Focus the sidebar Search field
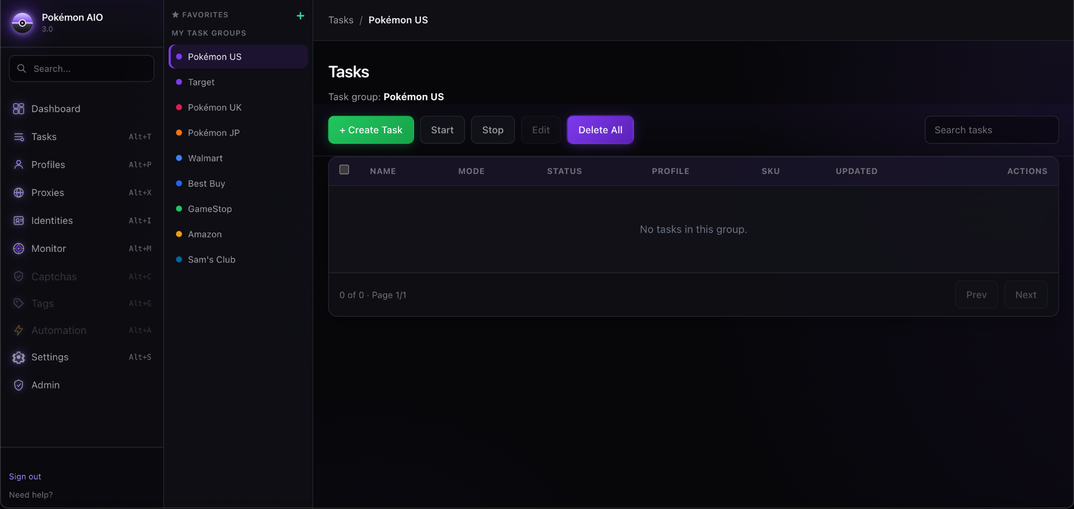This screenshot has width=1074, height=509. click(x=82, y=68)
